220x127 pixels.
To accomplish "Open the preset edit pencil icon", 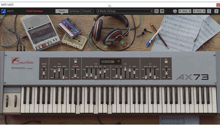I will [162, 11].
